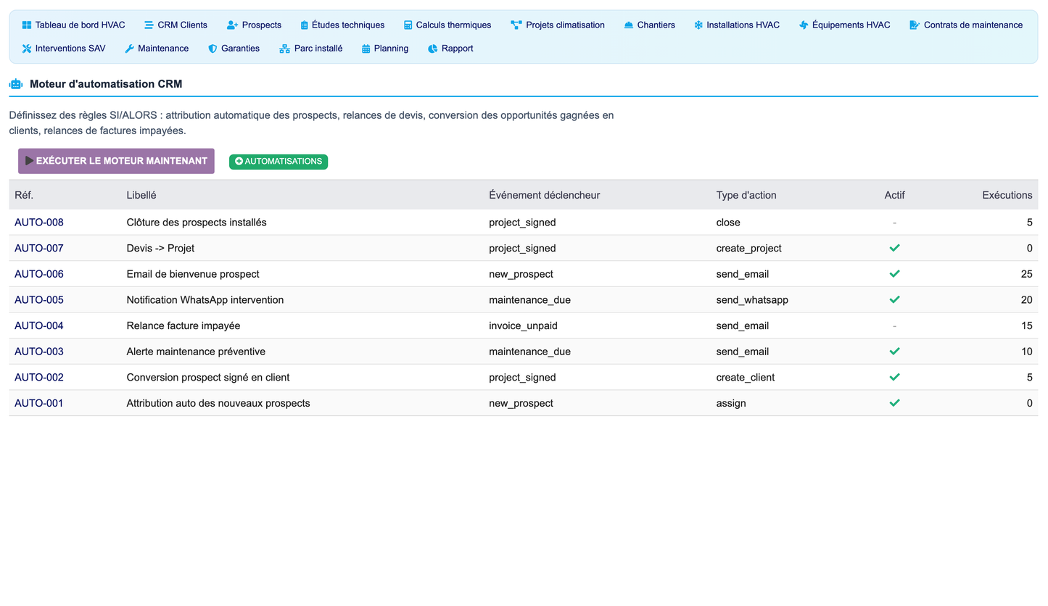
Task: Open the Planning menu item
Action: tap(385, 49)
